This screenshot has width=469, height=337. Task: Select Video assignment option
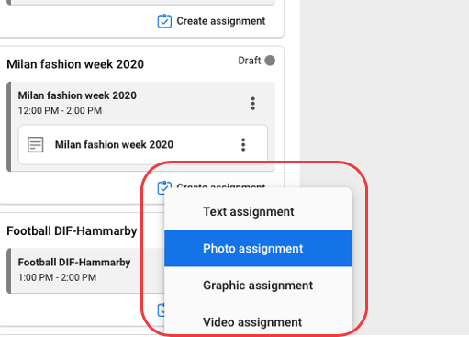point(258,320)
